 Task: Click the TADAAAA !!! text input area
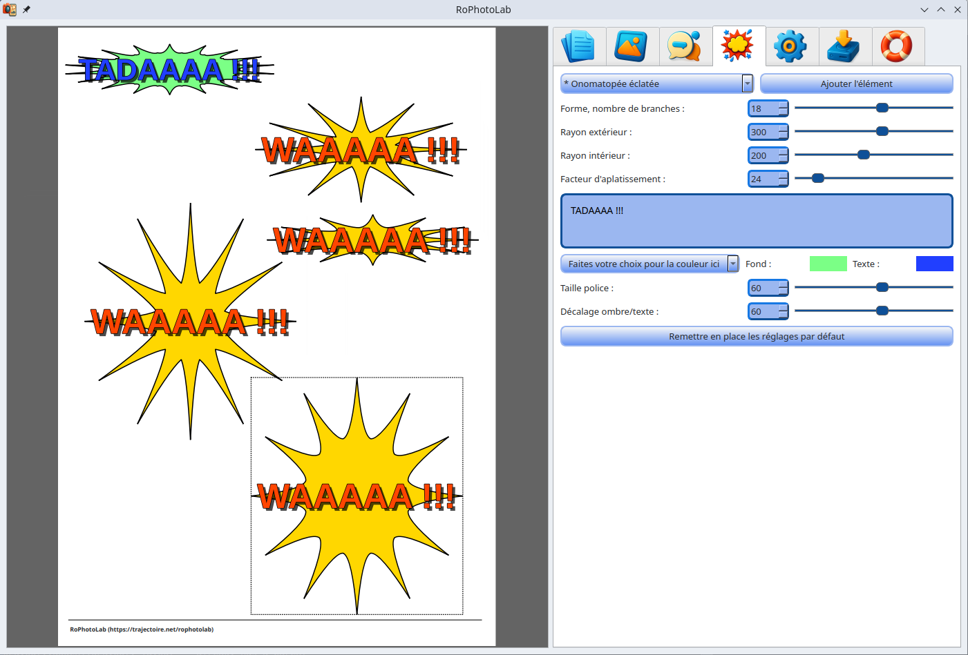pos(757,221)
